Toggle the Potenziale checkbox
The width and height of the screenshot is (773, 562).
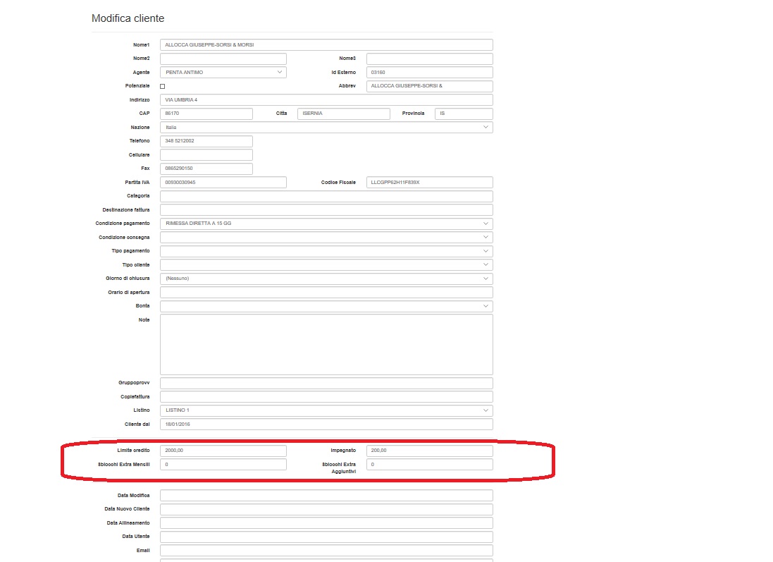point(163,86)
